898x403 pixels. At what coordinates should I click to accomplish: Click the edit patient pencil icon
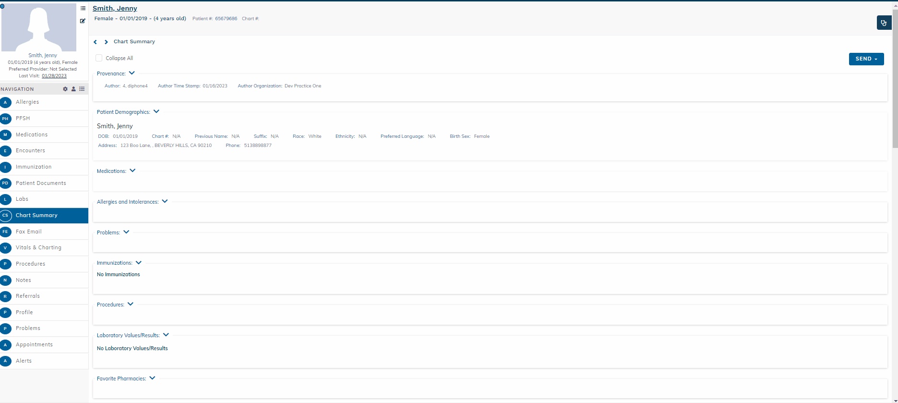[x=83, y=21]
